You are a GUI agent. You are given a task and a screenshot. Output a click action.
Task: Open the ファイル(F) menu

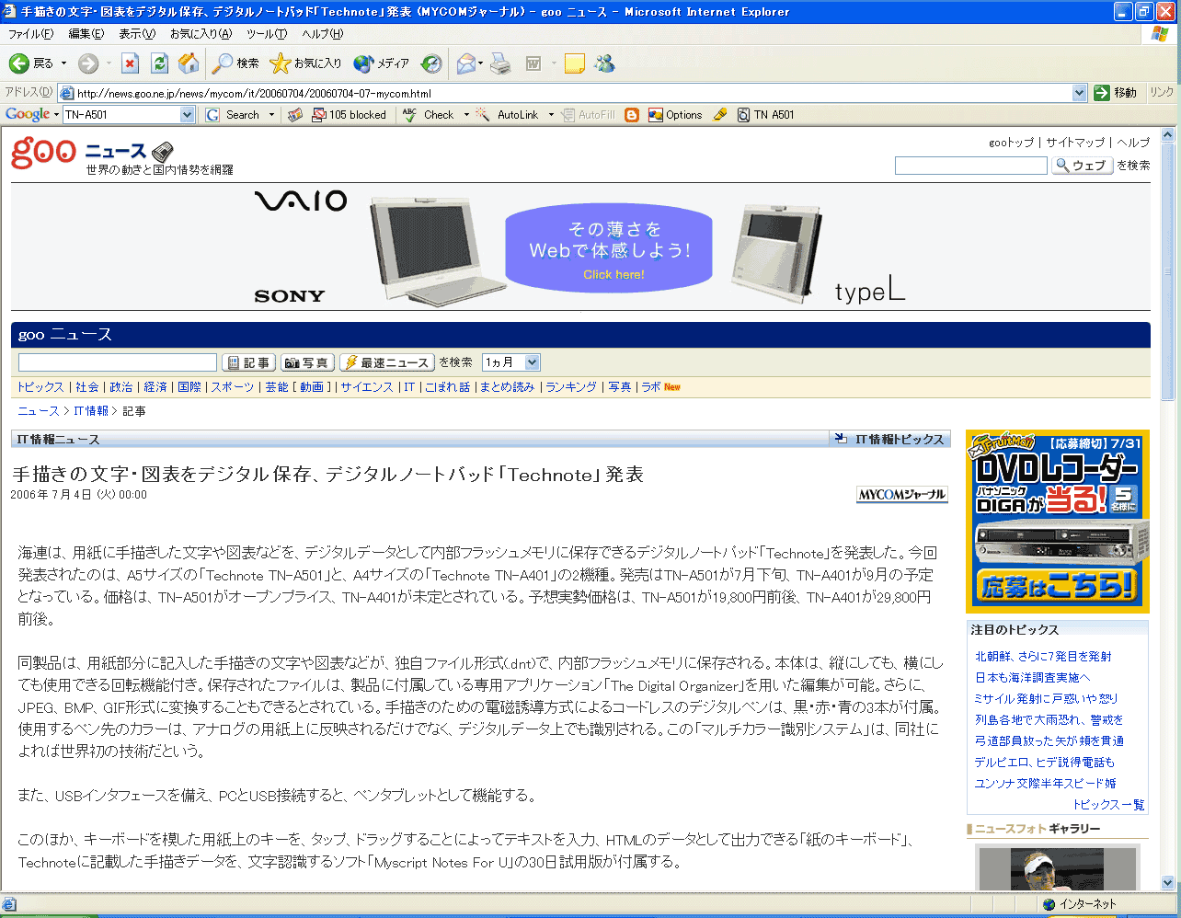click(x=30, y=34)
